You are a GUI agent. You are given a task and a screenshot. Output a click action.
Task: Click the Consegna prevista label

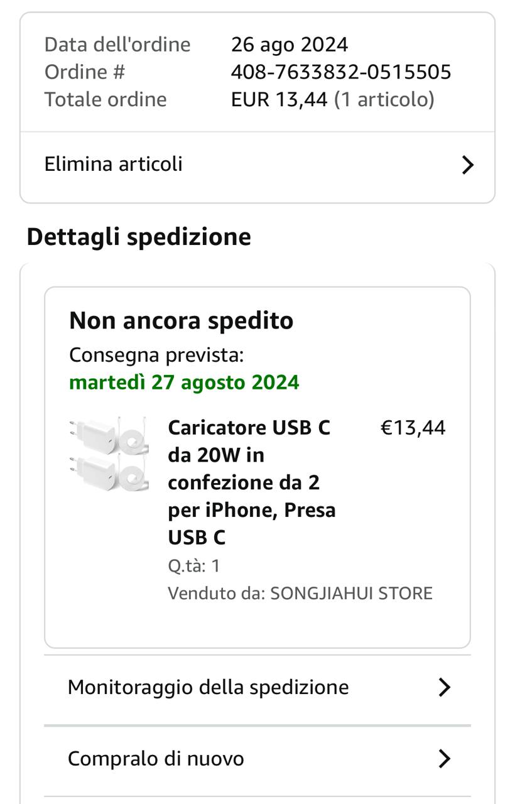pyautogui.click(x=156, y=355)
